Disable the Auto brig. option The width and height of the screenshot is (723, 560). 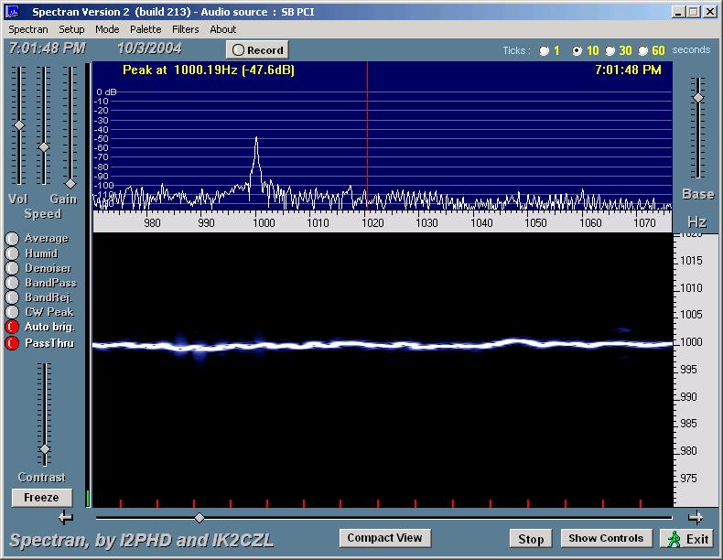12,327
